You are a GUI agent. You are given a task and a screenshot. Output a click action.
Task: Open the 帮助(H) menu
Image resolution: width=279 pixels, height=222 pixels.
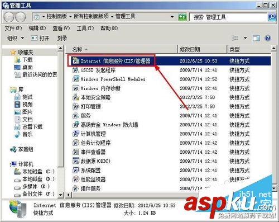[x=109, y=29]
